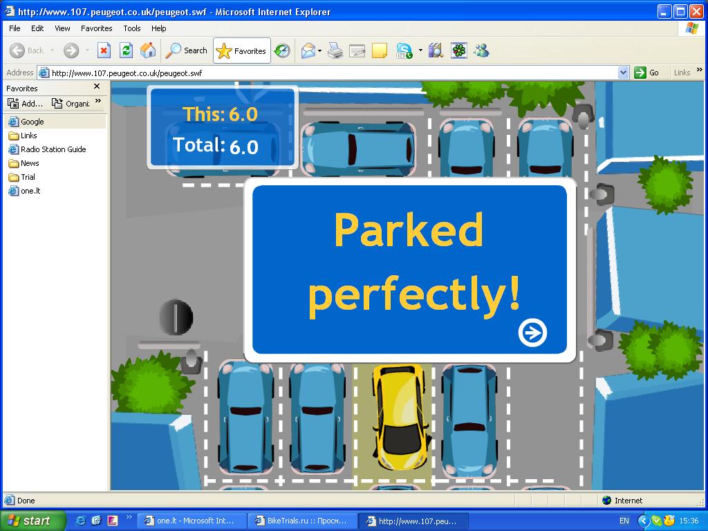The image size is (708, 531).
Task: Click the ICQ flower icon
Action: (x=458, y=50)
